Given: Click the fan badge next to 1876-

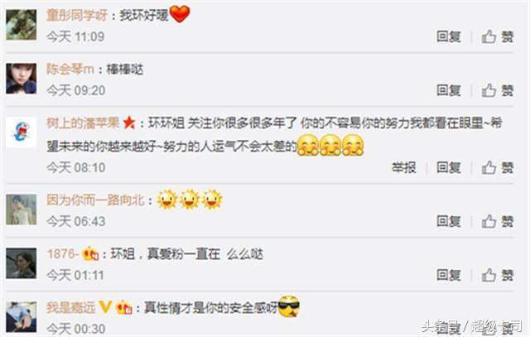Looking at the screenshot, I should (90, 254).
